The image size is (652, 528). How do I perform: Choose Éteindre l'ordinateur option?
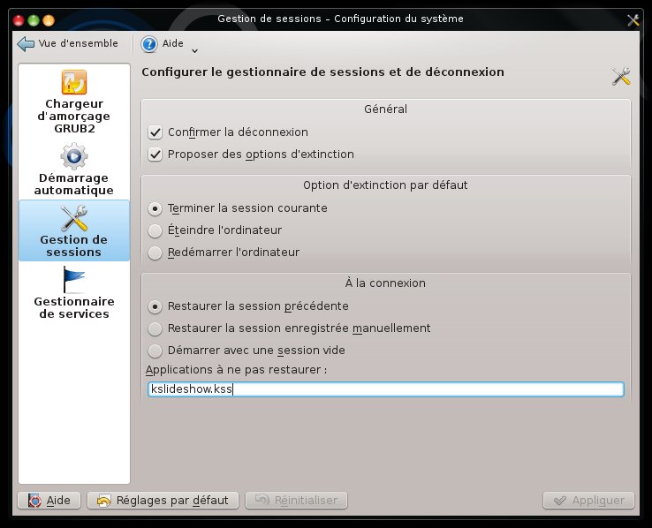pyautogui.click(x=155, y=230)
